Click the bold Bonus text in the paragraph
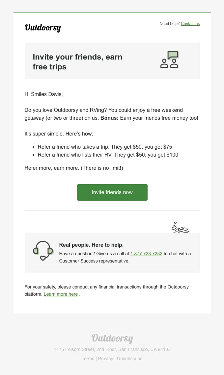224x375 pixels. (x=109, y=118)
